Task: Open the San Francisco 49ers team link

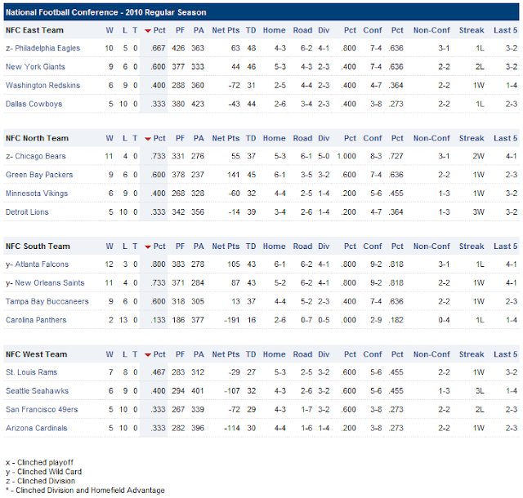Action: [42, 409]
